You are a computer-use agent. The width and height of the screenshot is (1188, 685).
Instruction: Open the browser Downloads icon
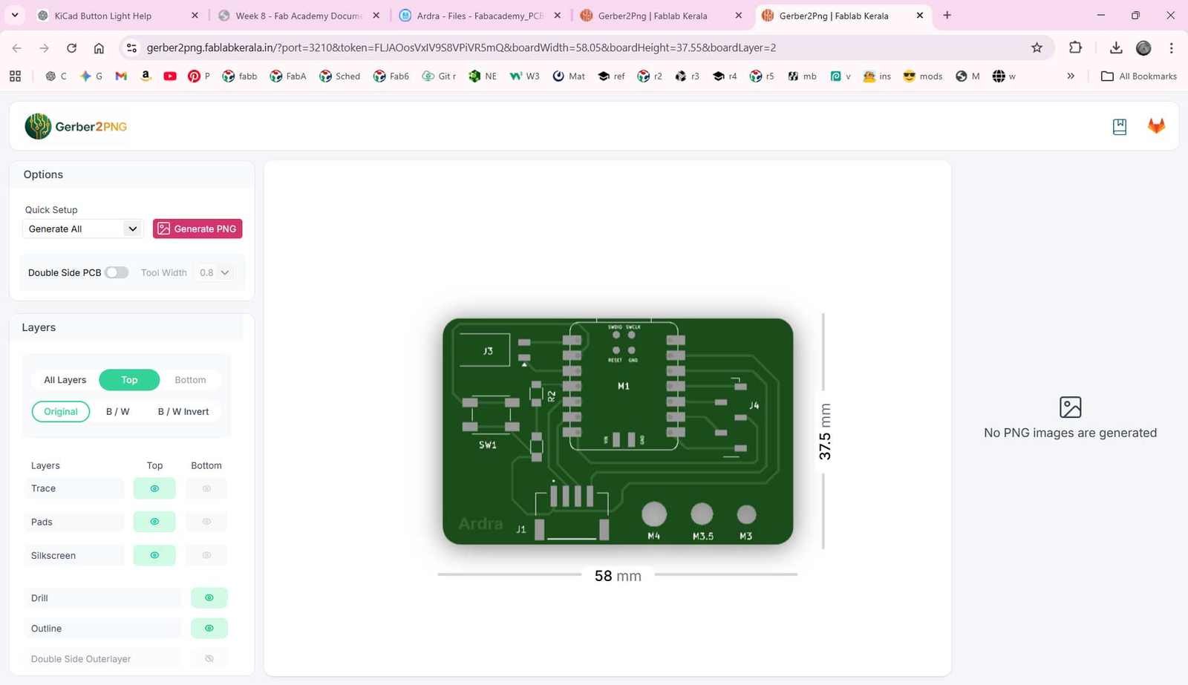[x=1115, y=47]
